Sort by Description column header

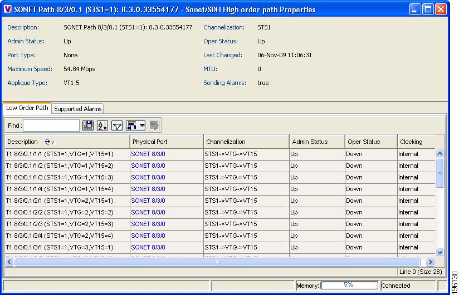point(67,142)
